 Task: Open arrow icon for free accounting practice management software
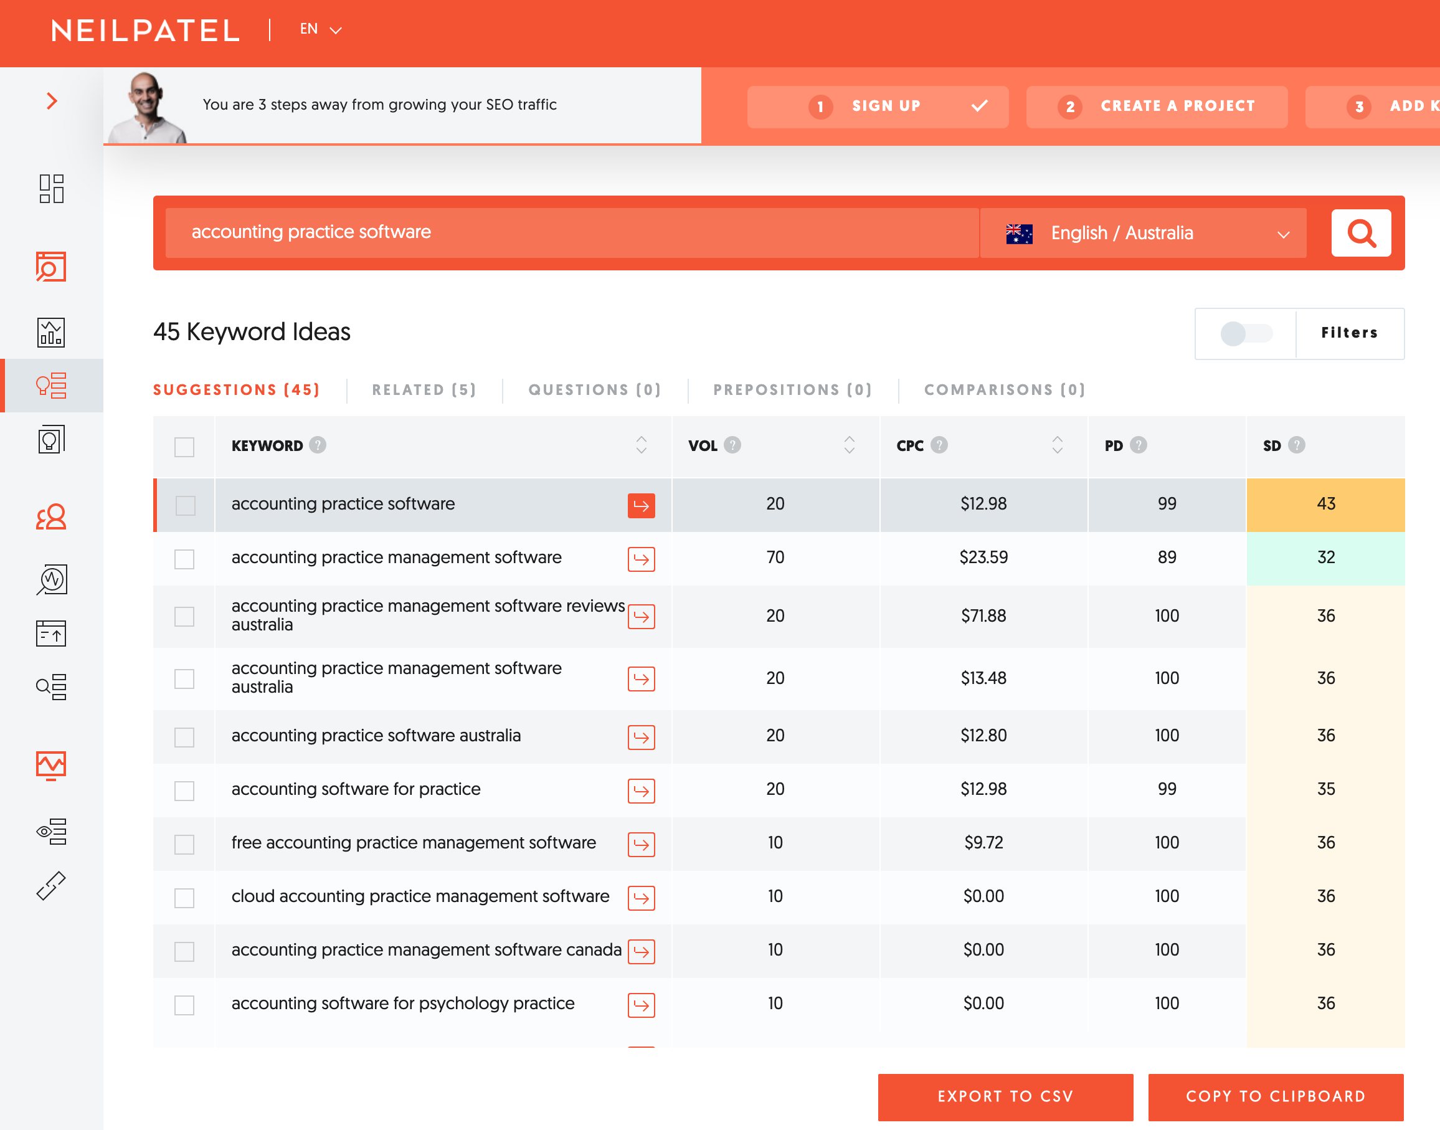coord(641,844)
